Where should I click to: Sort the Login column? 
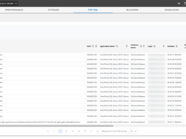coord(155,46)
